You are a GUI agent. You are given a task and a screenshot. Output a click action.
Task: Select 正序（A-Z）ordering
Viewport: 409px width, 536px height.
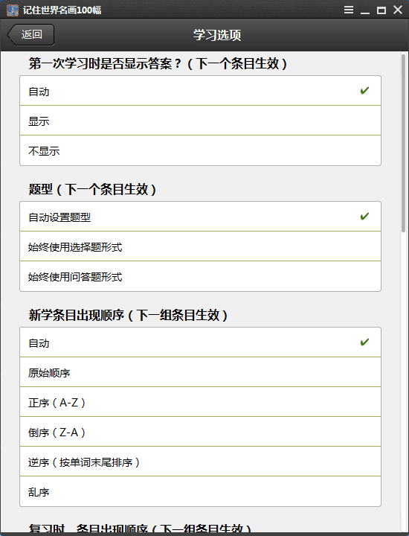point(200,402)
